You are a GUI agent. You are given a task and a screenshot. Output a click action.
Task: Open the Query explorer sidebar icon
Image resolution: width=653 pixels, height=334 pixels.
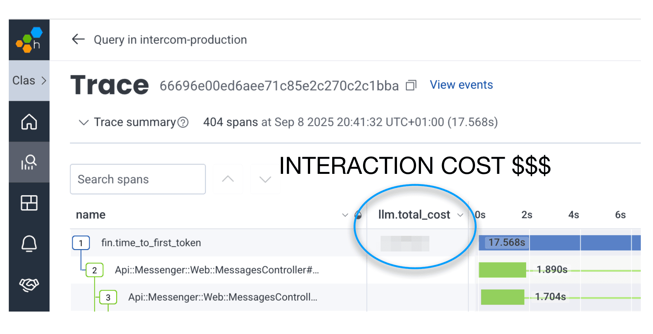click(x=29, y=162)
